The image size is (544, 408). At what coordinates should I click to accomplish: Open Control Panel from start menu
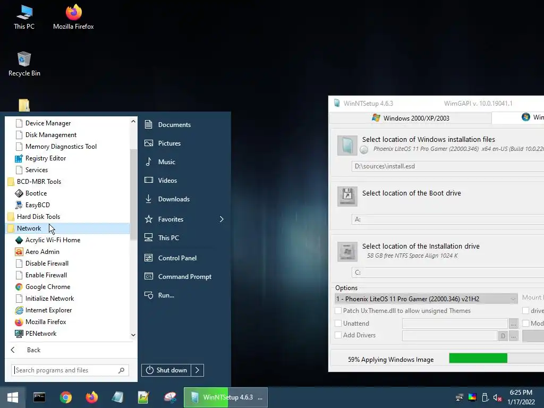[171, 258]
